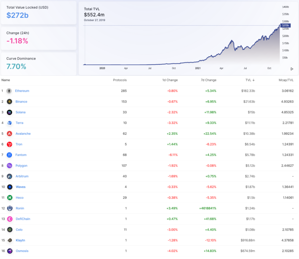Viewport: 299px width, 259px height.
Task: Sort table by Mcap/TVL column
Action: [x=286, y=80]
